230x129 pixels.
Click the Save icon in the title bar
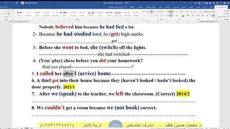coord(199,3)
